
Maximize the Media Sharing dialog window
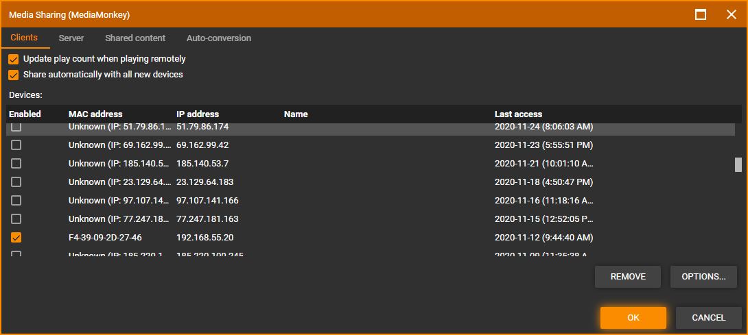click(701, 14)
